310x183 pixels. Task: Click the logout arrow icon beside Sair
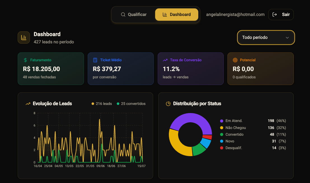(275, 15)
